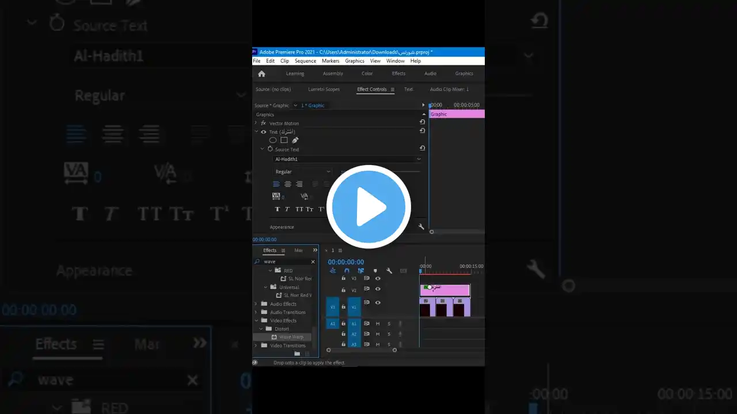737x414 pixels.
Task: Expand the Vector Motion effect
Action: tap(256, 123)
